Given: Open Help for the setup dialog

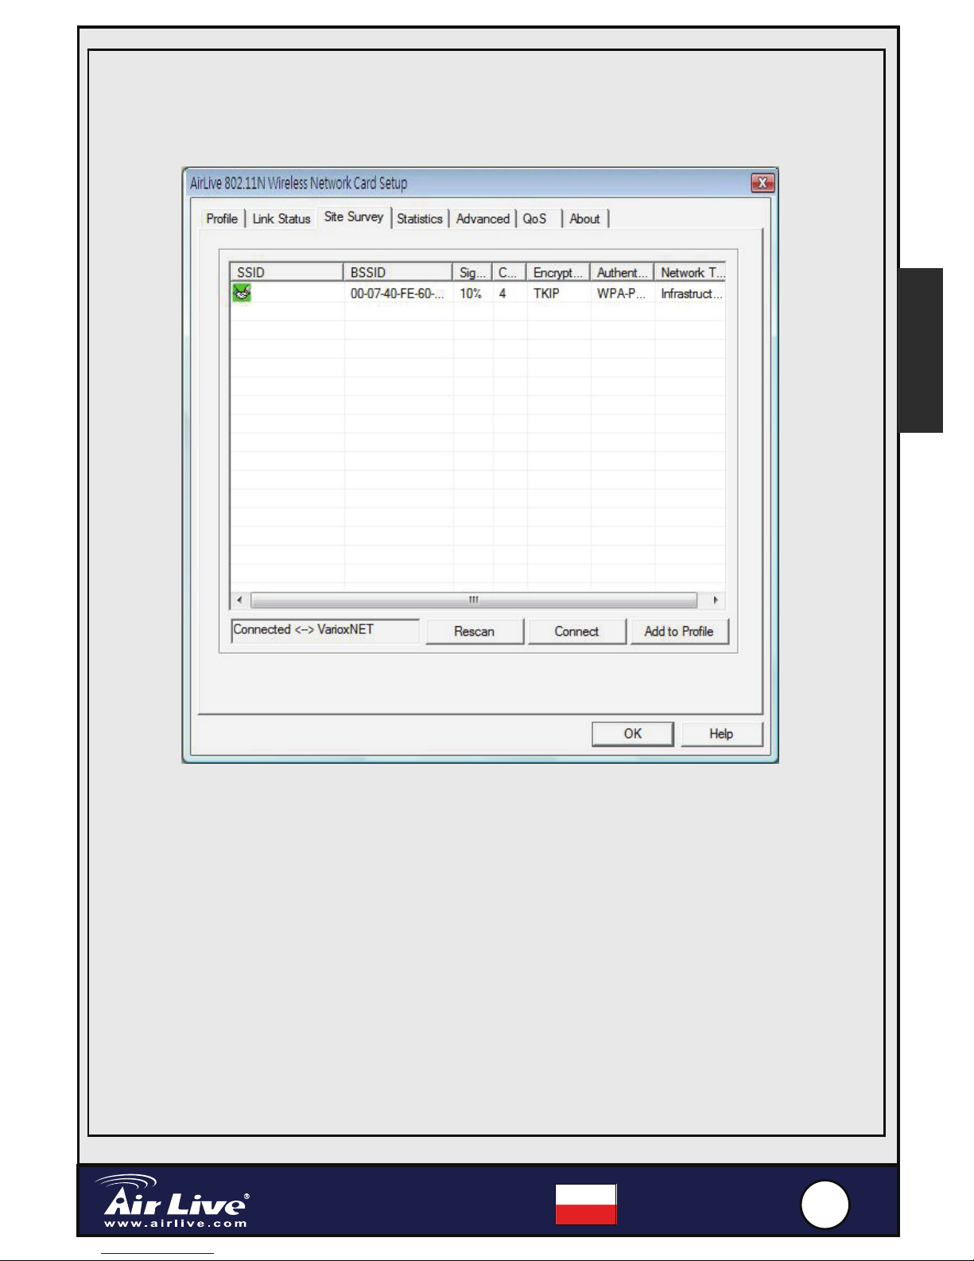Looking at the screenshot, I should 721,734.
